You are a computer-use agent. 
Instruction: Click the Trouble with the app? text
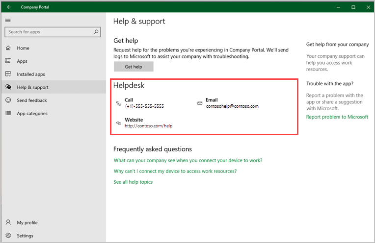click(330, 84)
